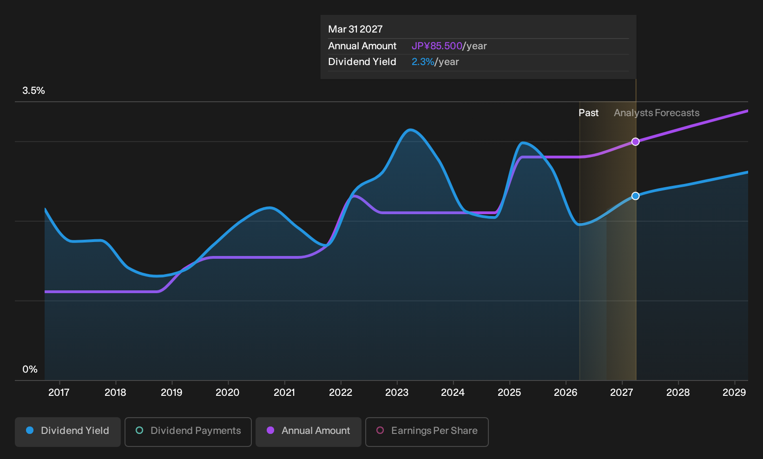Click the pink Earnings Per Share circle
Image resolution: width=763 pixels, height=459 pixels.
[x=380, y=430]
